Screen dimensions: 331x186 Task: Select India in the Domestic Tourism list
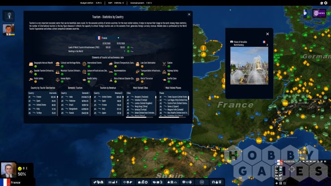click(x=75, y=97)
